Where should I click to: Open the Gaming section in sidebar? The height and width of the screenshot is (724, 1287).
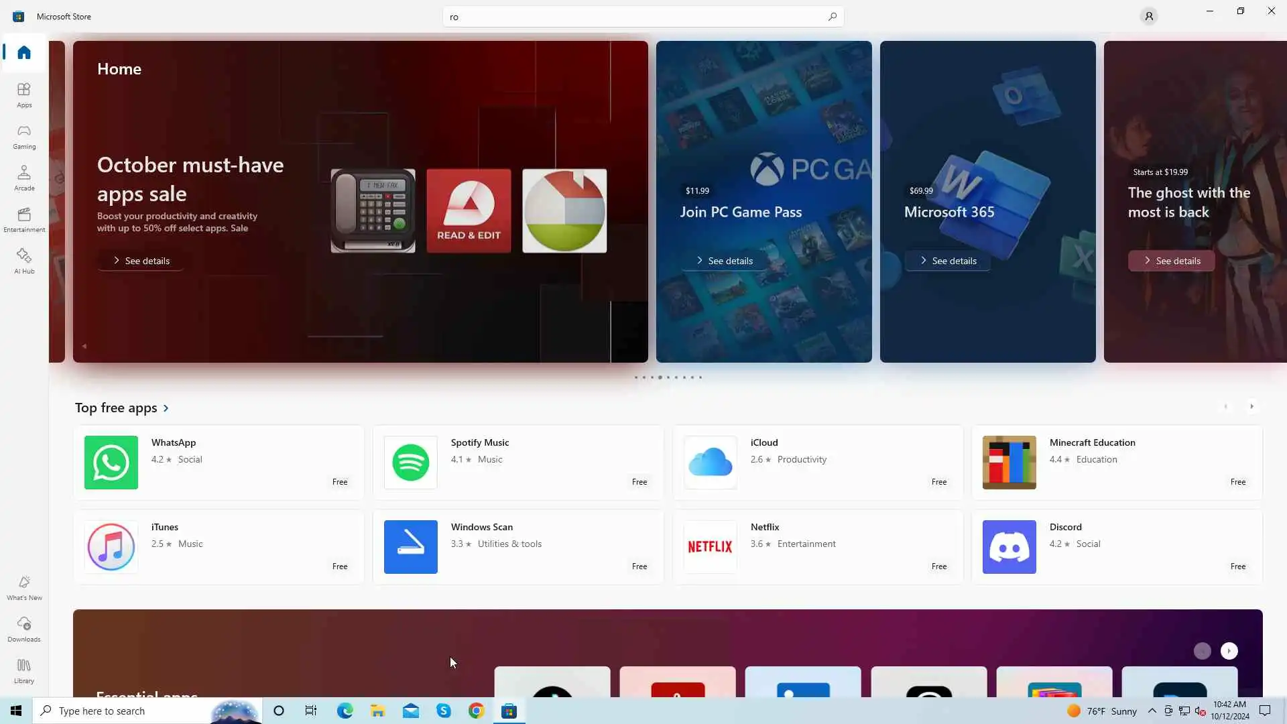24,136
